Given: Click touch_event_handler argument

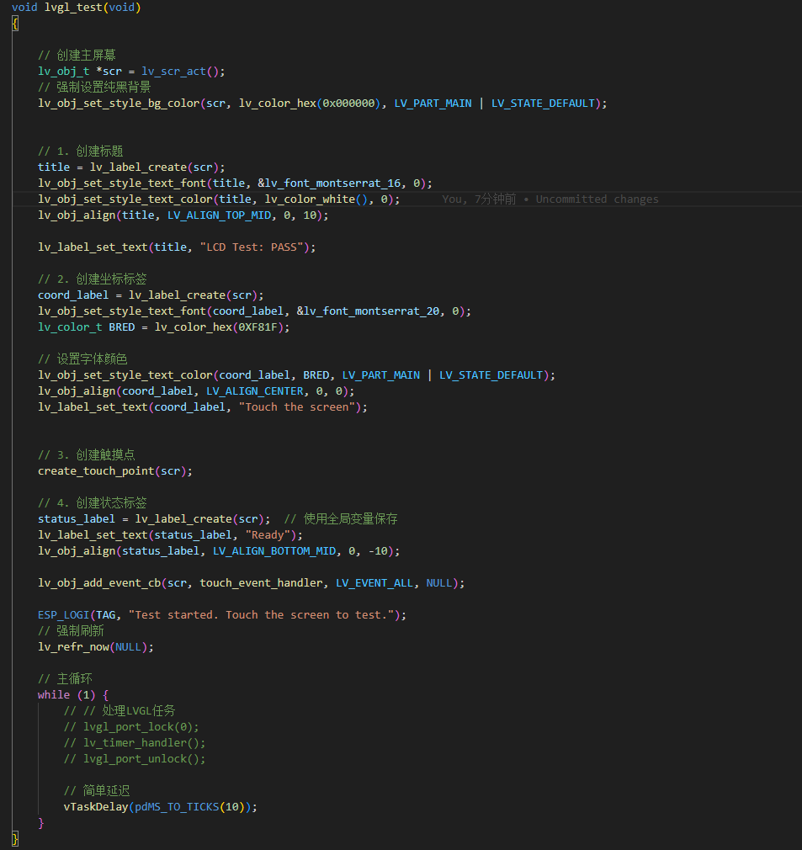Looking at the screenshot, I should [x=261, y=583].
